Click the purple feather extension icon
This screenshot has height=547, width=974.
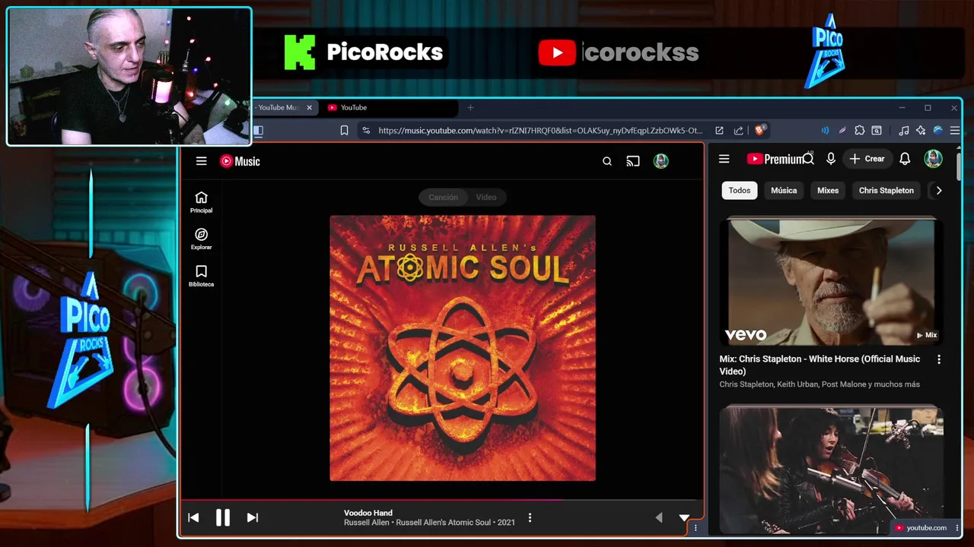(842, 131)
